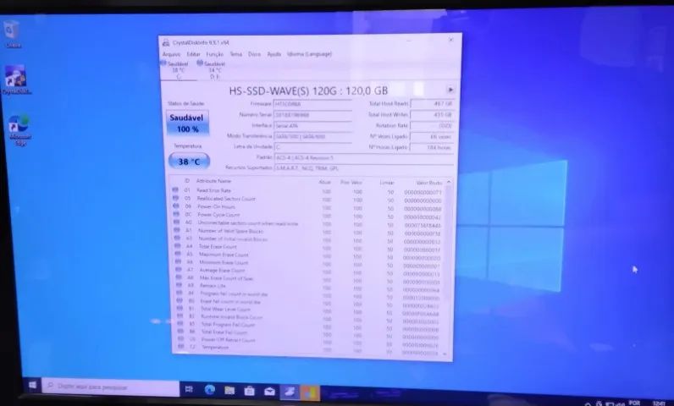Click the status icon for Power On Hours

[176, 206]
